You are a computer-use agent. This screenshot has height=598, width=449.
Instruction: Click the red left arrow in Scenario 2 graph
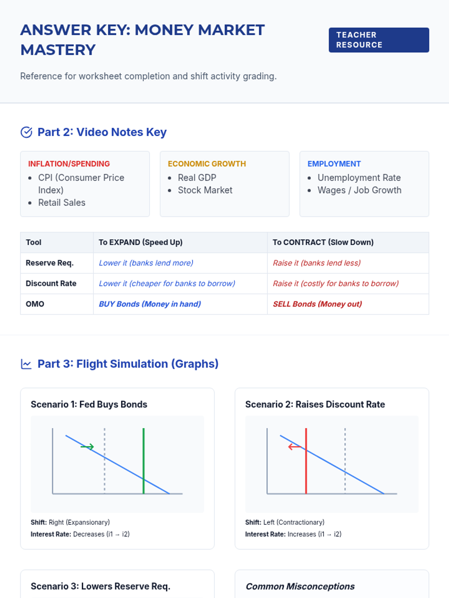tap(294, 447)
